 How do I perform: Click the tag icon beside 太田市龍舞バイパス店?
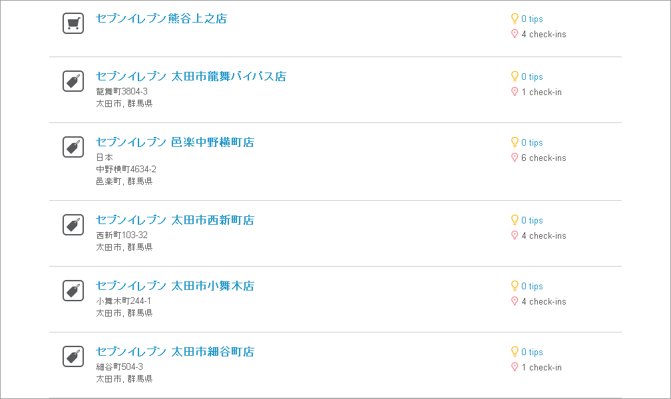[x=73, y=81]
